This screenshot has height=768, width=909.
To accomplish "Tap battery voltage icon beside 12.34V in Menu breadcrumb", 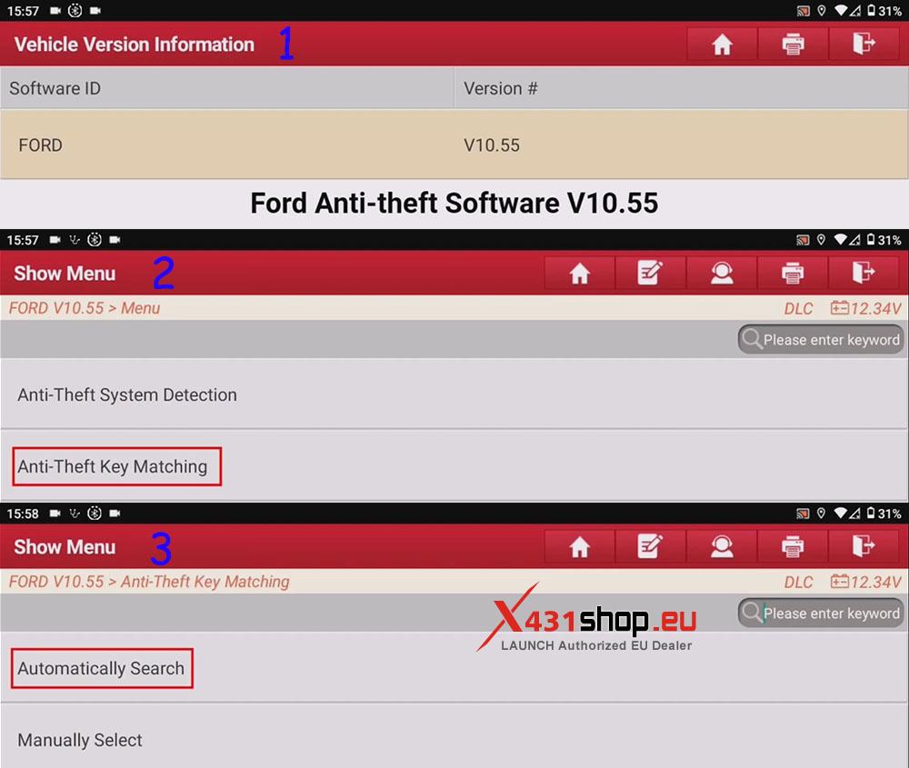I will pos(839,308).
